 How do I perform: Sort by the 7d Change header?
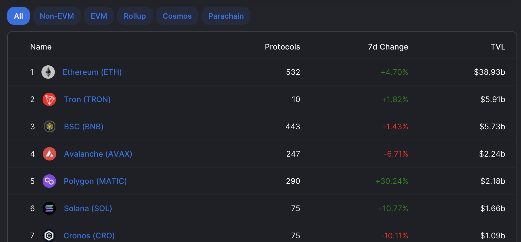pos(388,47)
